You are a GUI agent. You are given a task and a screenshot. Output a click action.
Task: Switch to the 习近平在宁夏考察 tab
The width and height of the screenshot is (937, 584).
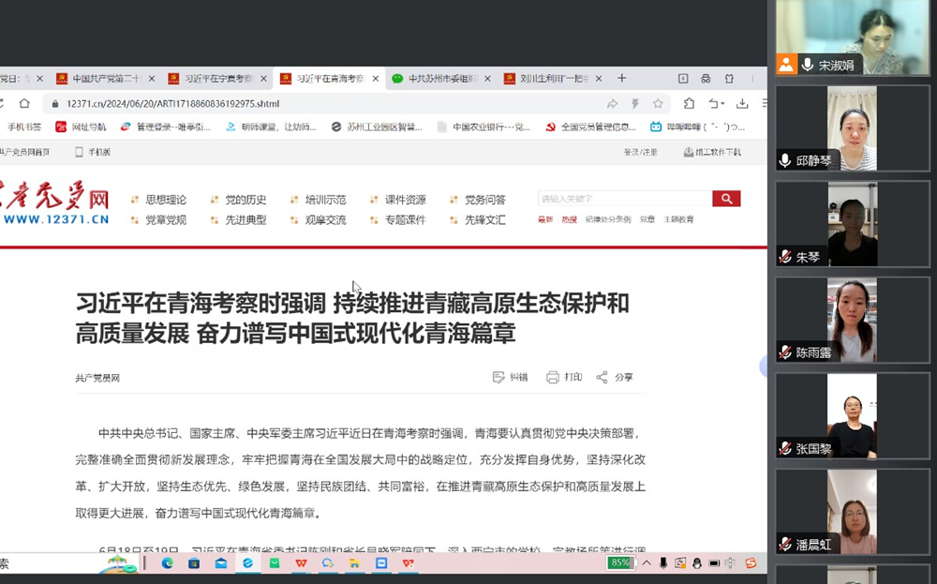tap(218, 79)
